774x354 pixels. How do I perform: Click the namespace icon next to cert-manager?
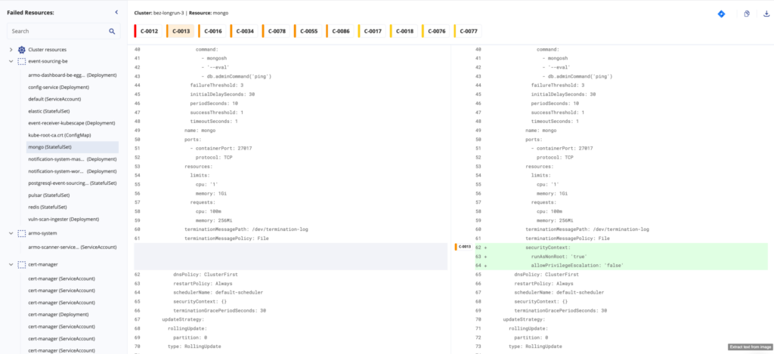pos(21,265)
